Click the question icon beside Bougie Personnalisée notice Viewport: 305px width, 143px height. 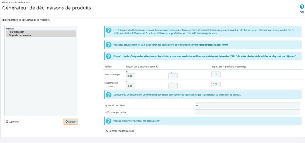click(x=108, y=45)
